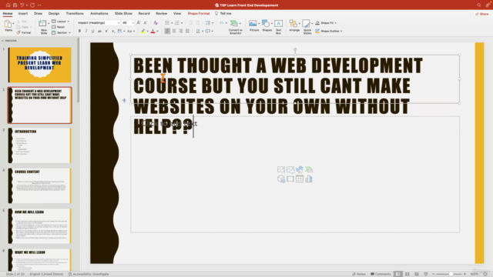
Task: Apply the red font color
Action: pos(153,31)
